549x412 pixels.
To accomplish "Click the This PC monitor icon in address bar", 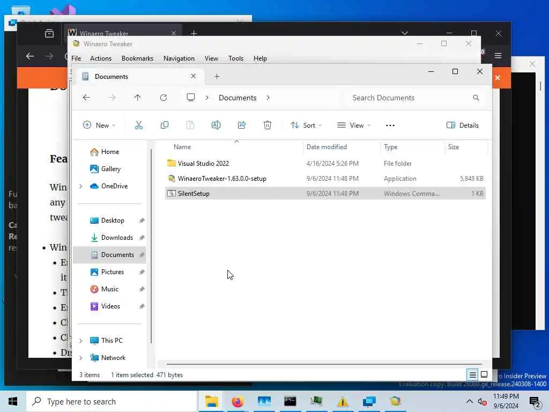I will tap(191, 98).
